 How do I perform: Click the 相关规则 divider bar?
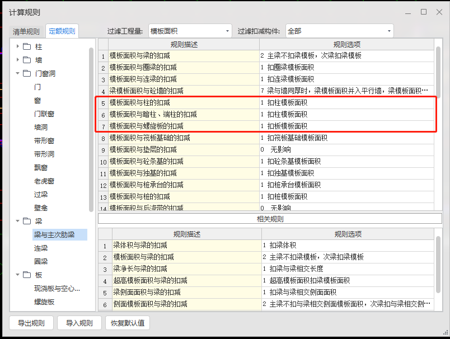point(270,219)
